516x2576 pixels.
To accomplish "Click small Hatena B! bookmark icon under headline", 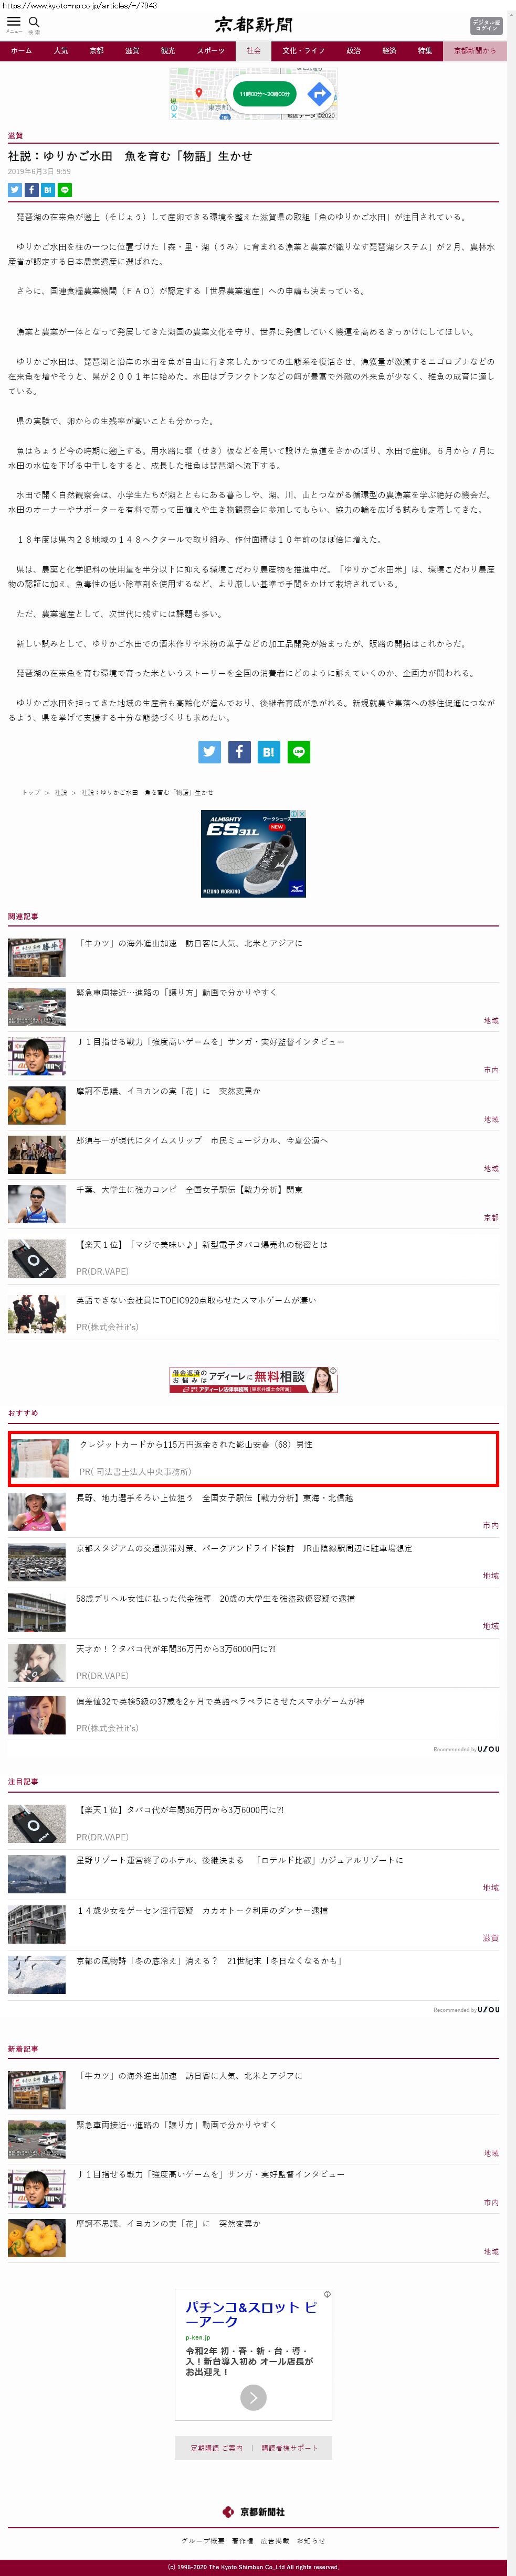I will tap(47, 190).
